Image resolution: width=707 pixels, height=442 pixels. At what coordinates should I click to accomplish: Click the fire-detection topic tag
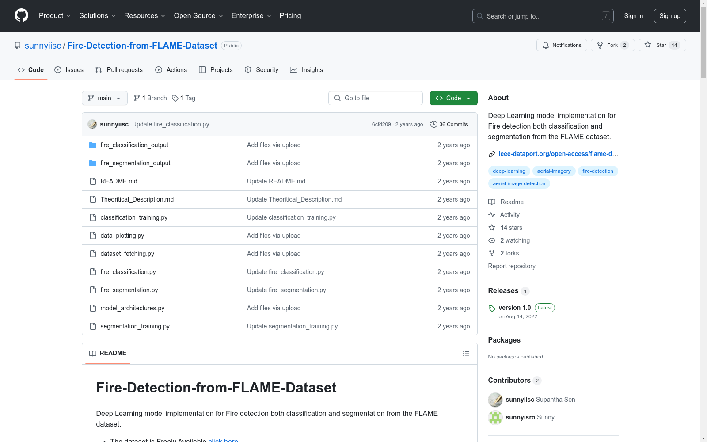coord(598,171)
